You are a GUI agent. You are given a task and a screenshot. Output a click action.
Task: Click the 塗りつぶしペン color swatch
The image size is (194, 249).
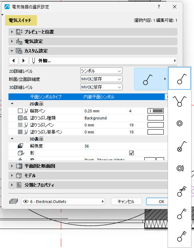click(x=156, y=125)
